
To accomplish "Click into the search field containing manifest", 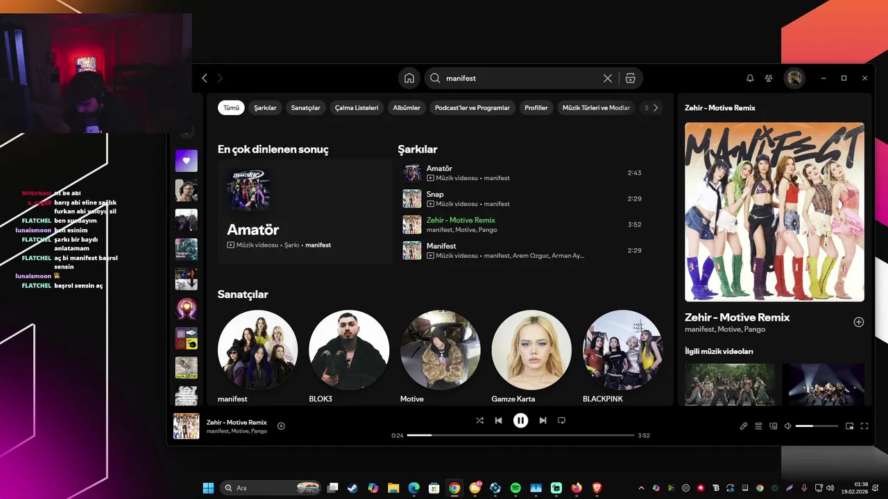I will (x=523, y=78).
